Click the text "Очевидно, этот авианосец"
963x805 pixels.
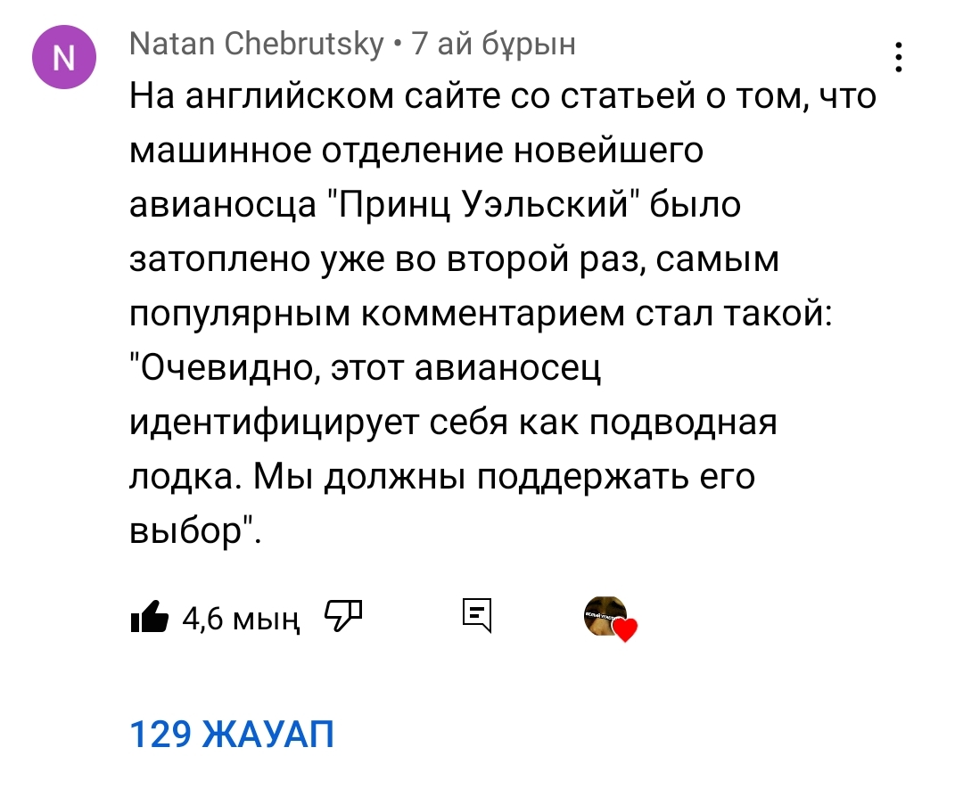367,368
